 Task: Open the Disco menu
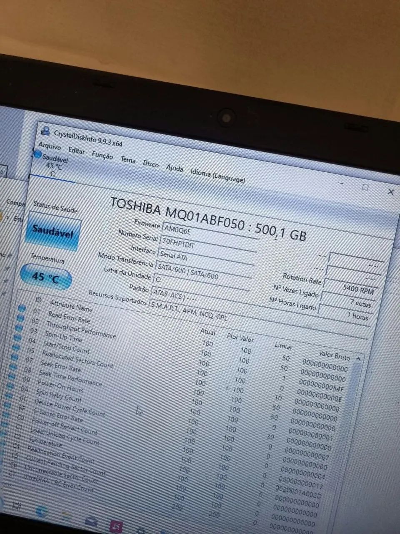tap(150, 164)
